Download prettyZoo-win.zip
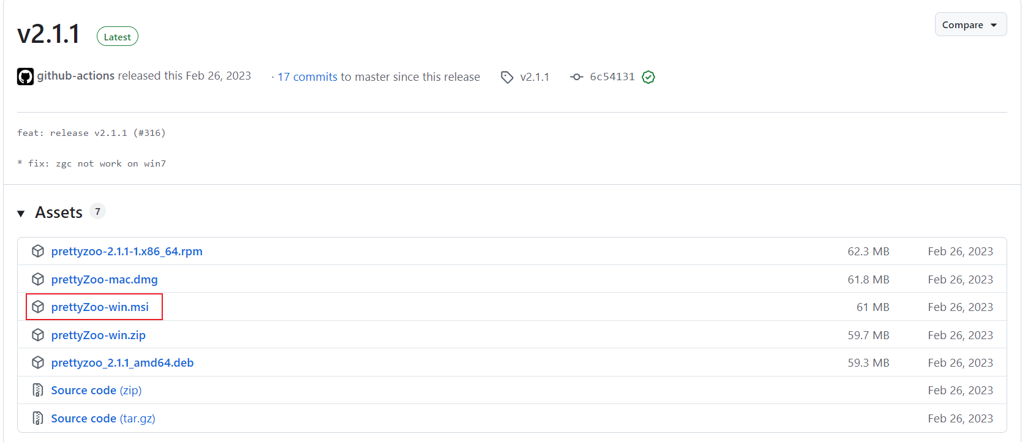The height and width of the screenshot is (442, 1025). (99, 335)
